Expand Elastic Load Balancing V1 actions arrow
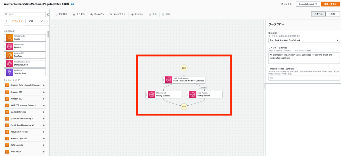Image resolution: width=341 pixels, height=156 pixels. [44, 119]
